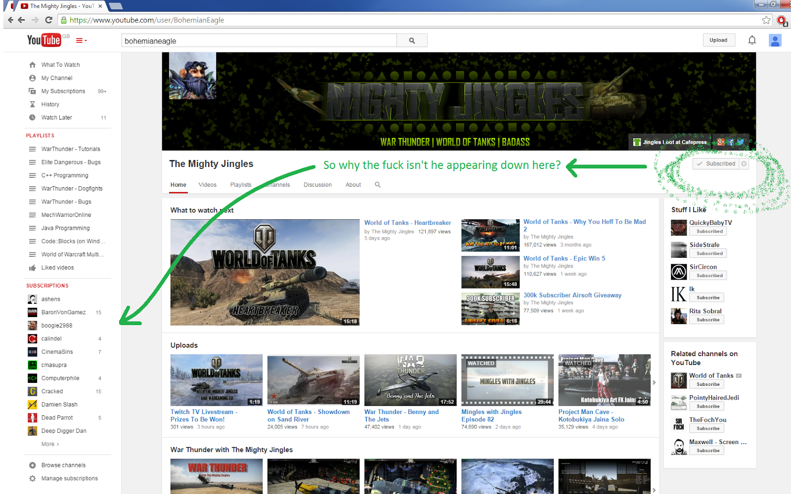The height and width of the screenshot is (494, 791).
Task: Click Google+ icon on banner
Action: pyautogui.click(x=721, y=142)
